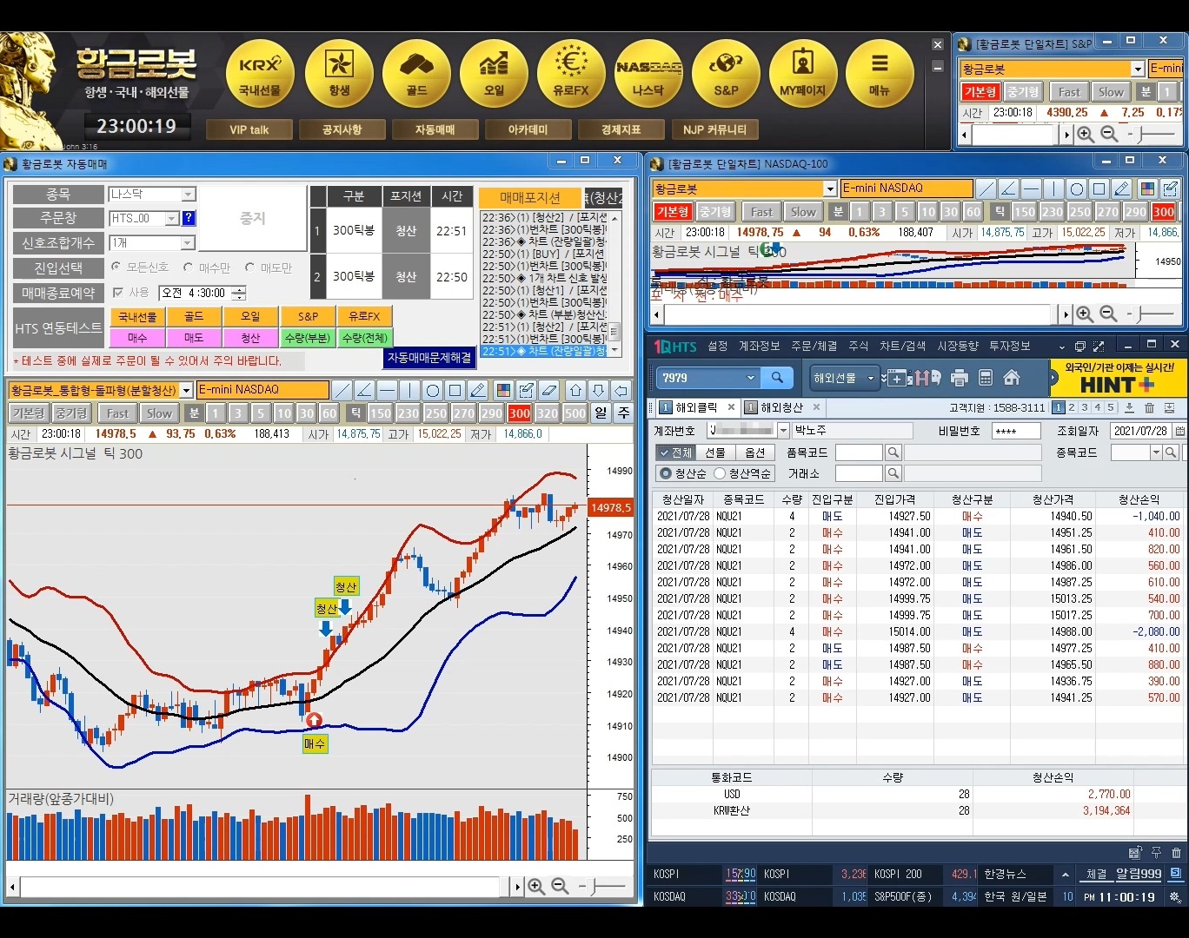Viewport: 1189px width, 938px height.
Task: Click eraser icon in main chart toolbar
Action: pos(548,390)
